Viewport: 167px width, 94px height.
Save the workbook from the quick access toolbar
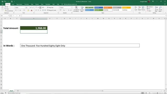pos(2,2)
